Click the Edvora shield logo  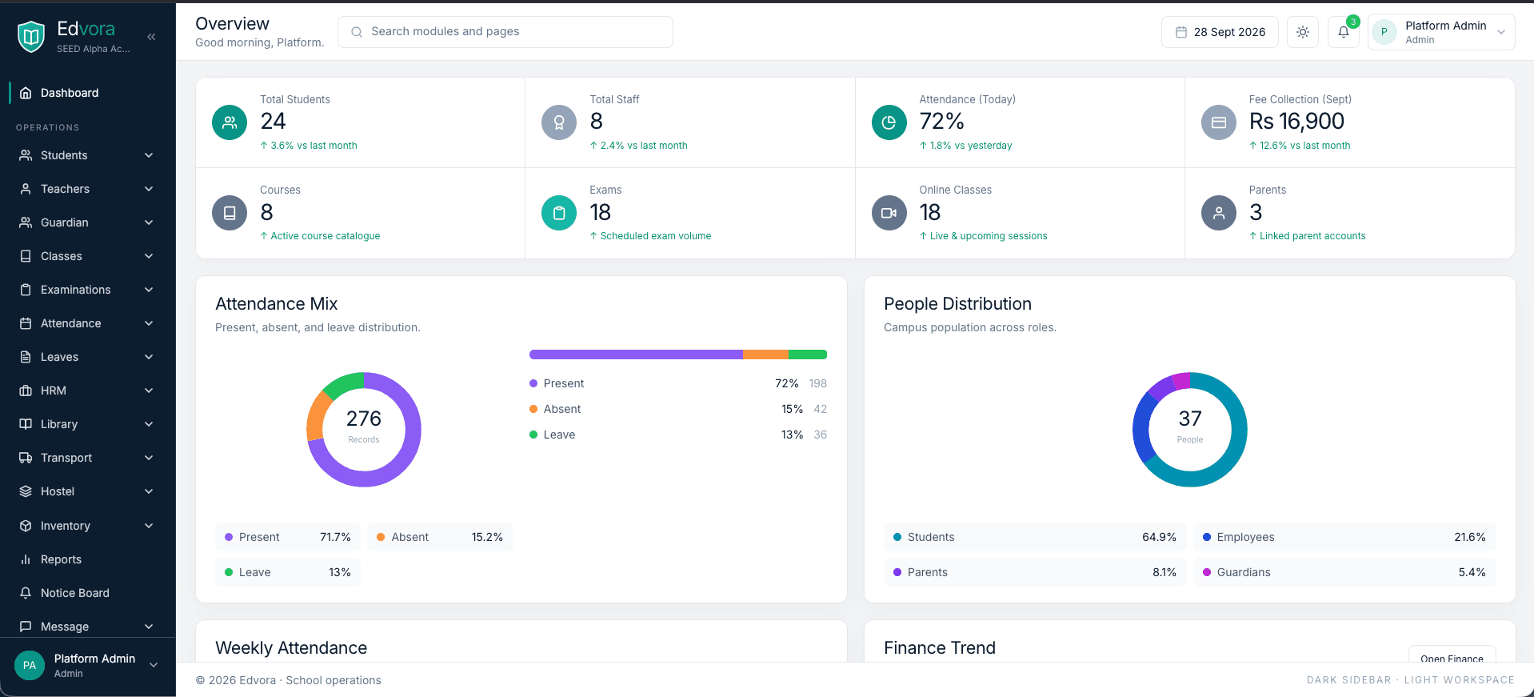[x=31, y=37]
